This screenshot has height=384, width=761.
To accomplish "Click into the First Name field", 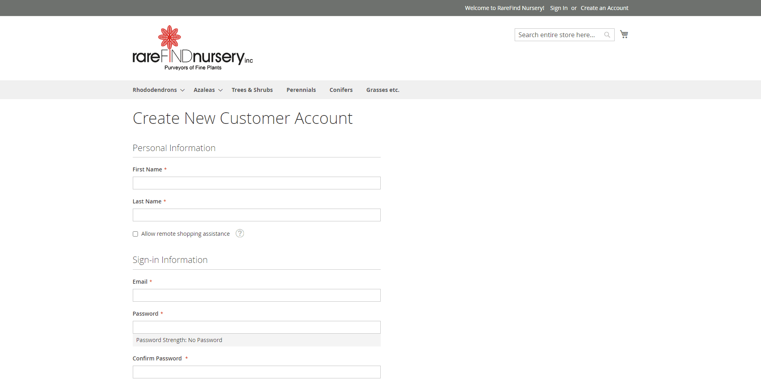I will click(x=256, y=183).
